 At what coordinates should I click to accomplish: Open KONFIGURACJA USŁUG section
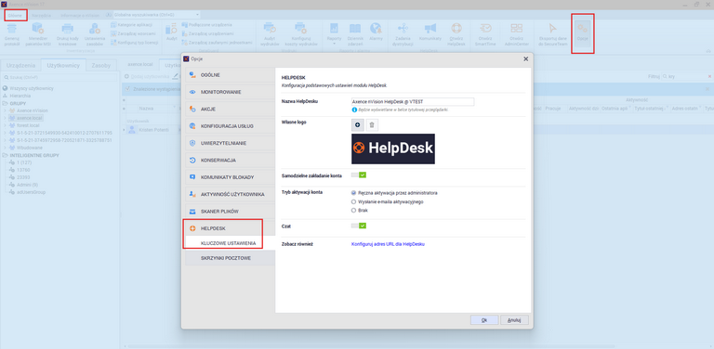click(x=229, y=126)
